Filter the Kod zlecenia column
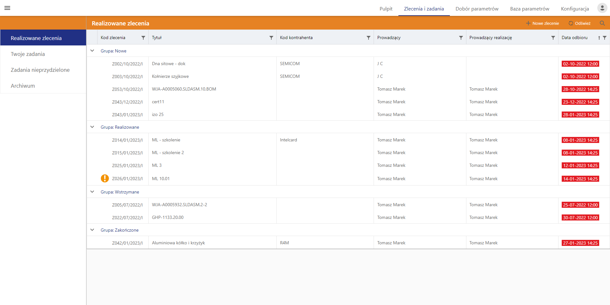Screen dimensions: 610x305 [x=143, y=38]
